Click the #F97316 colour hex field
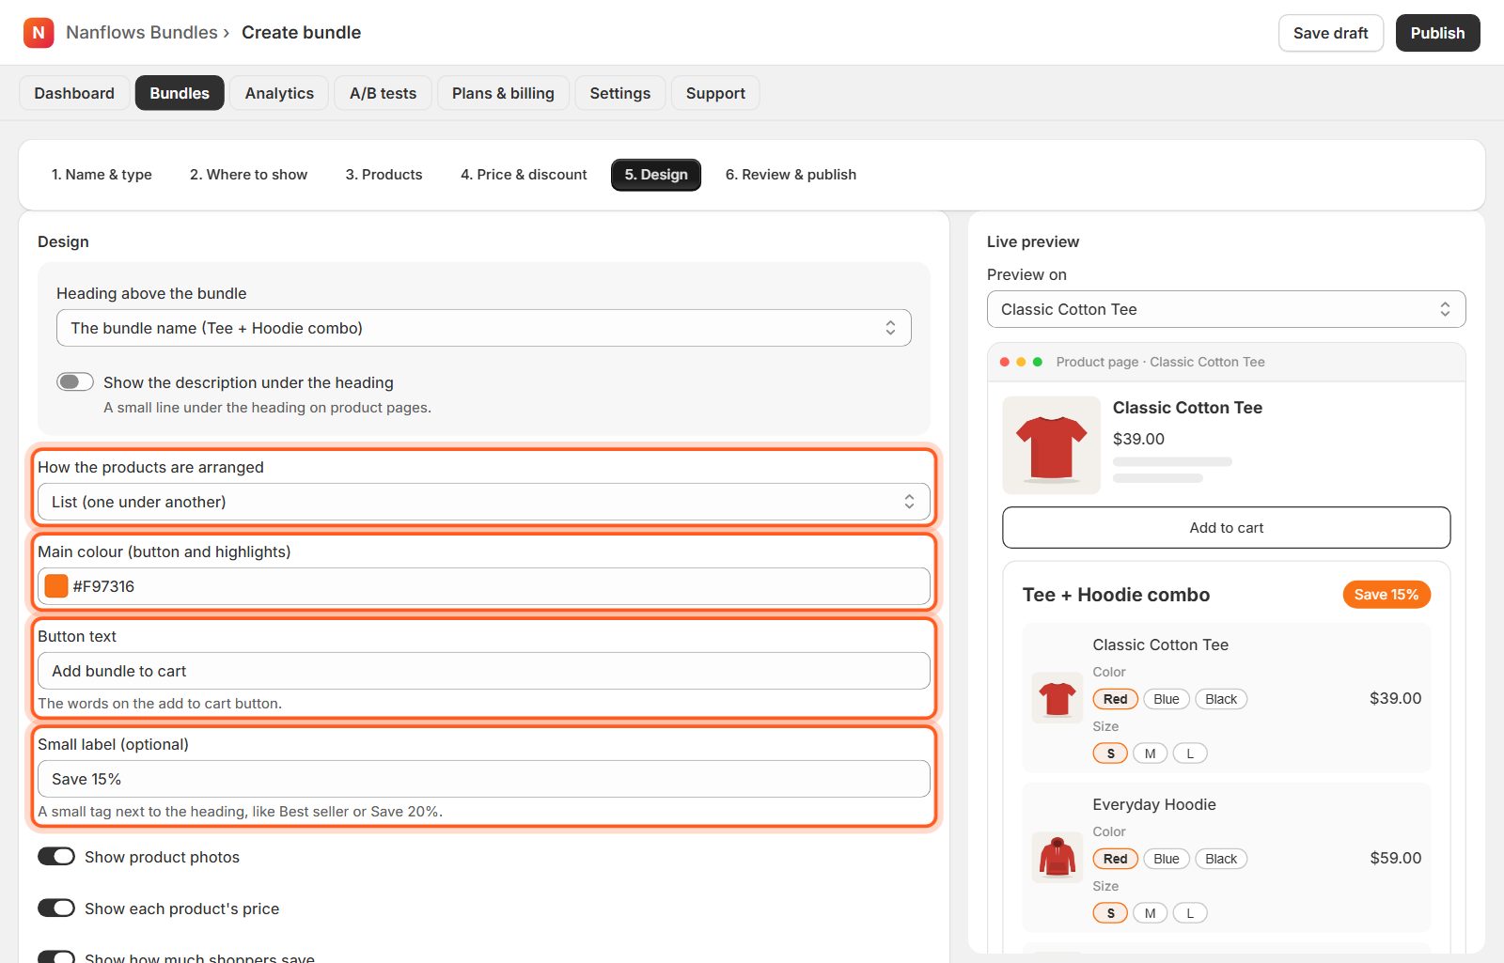This screenshot has height=963, width=1504. (484, 586)
